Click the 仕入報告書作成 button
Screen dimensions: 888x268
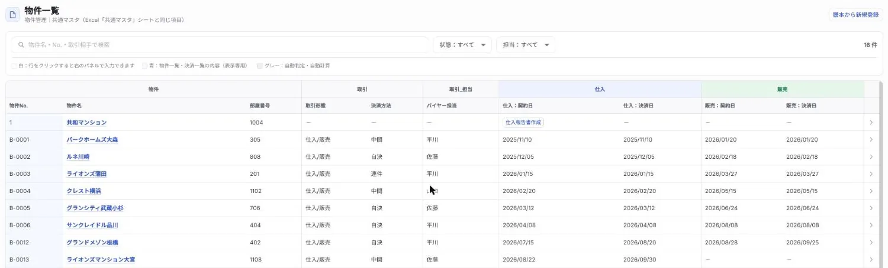click(x=523, y=122)
